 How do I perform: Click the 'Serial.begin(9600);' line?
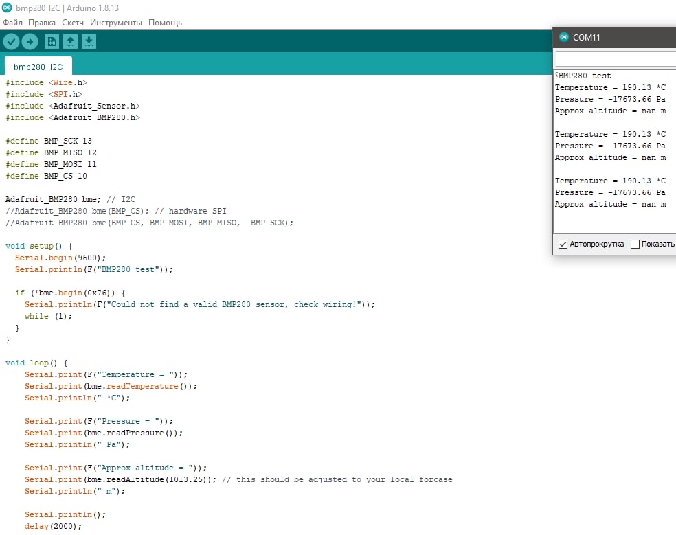pos(60,258)
